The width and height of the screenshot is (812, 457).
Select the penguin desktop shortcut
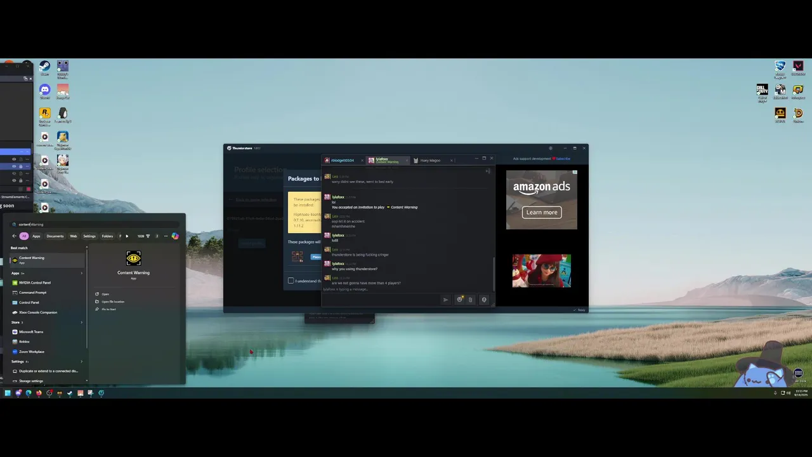(63, 115)
